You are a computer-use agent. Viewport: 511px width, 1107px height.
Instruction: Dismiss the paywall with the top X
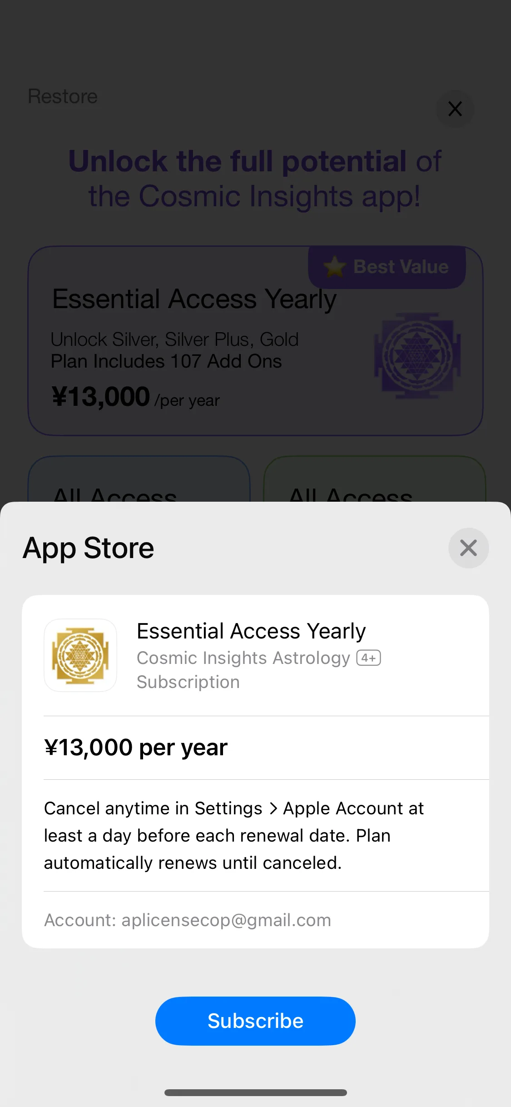[x=455, y=109]
